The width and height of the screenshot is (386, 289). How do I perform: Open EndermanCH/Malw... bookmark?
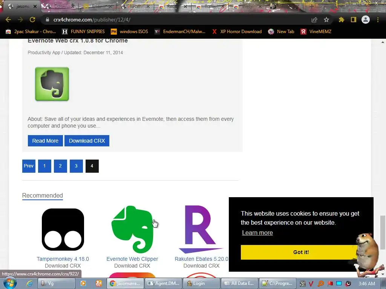coord(180,32)
